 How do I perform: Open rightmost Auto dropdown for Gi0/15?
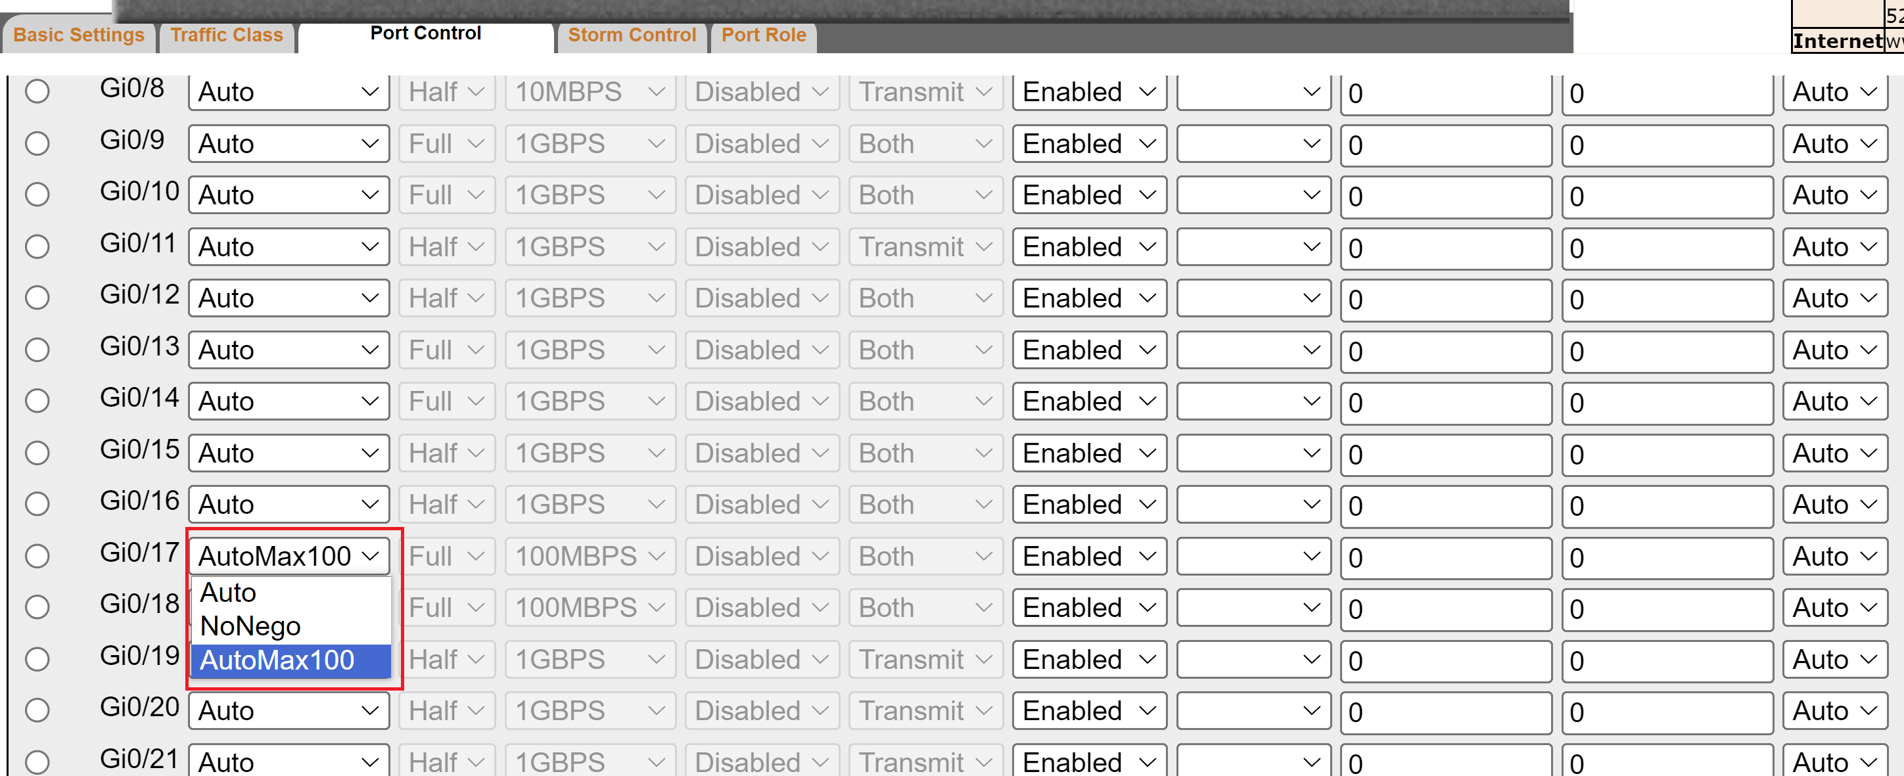1834,453
